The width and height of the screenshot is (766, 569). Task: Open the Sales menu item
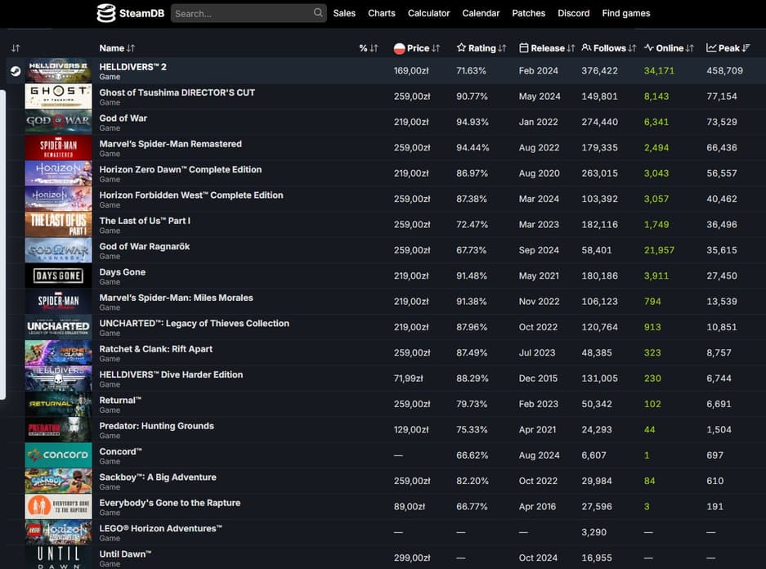(344, 13)
